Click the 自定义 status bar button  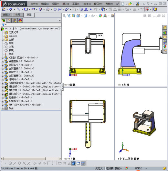pyautogui.click(x=138, y=168)
